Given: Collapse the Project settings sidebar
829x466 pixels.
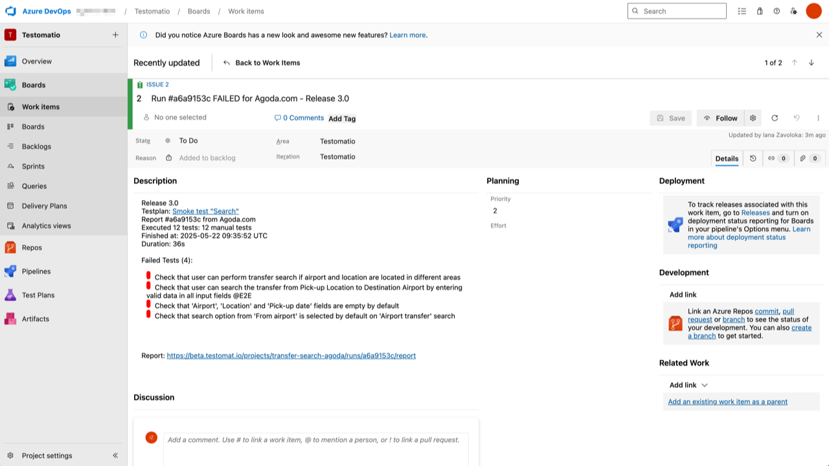Looking at the screenshot, I should coord(115,455).
